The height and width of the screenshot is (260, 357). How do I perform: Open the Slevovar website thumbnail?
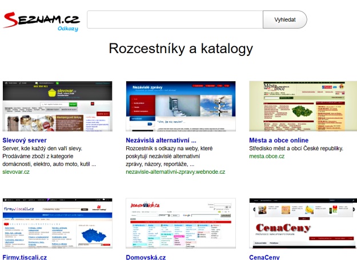57,106
